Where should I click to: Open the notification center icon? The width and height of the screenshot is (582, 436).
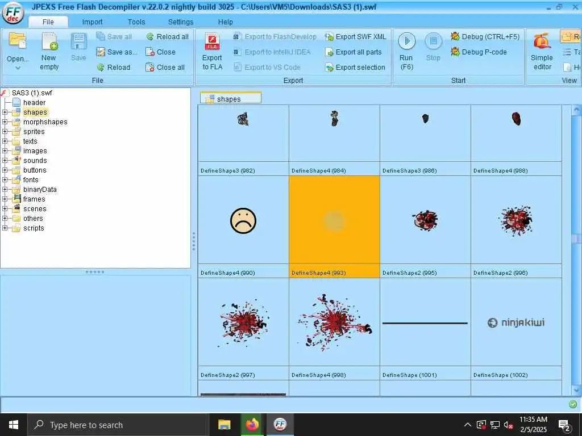(x=564, y=425)
